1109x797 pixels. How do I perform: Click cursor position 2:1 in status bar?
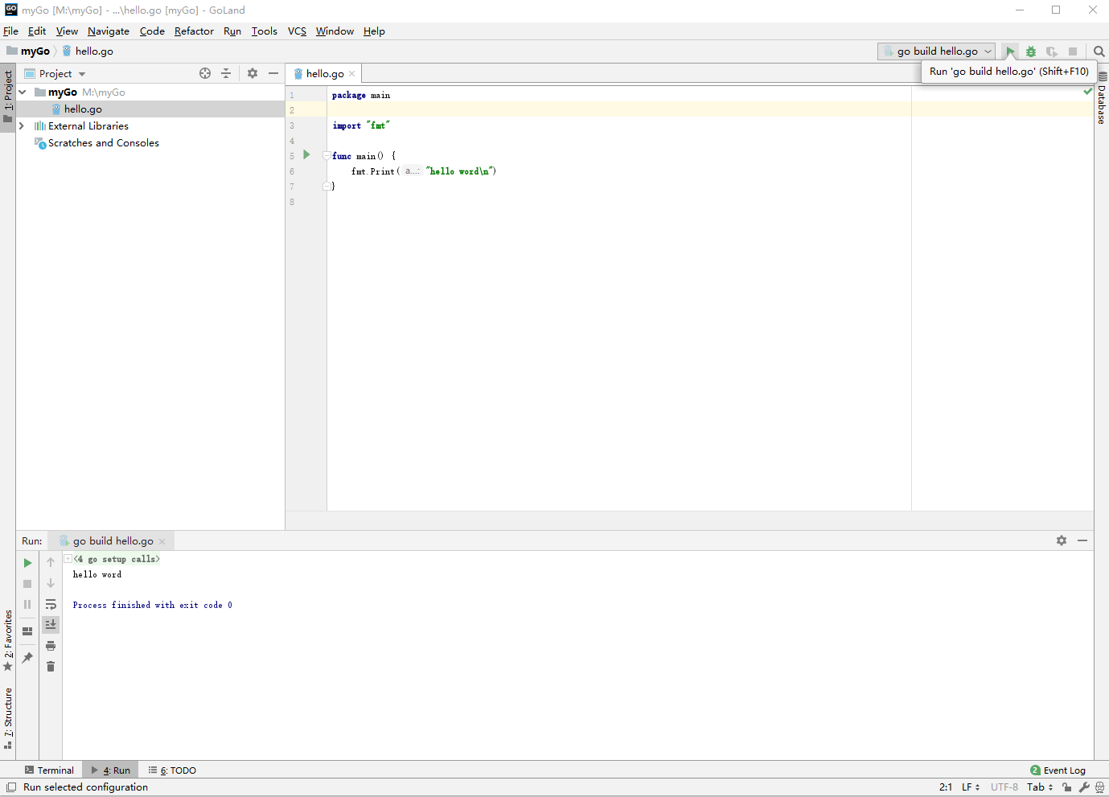pos(946,787)
